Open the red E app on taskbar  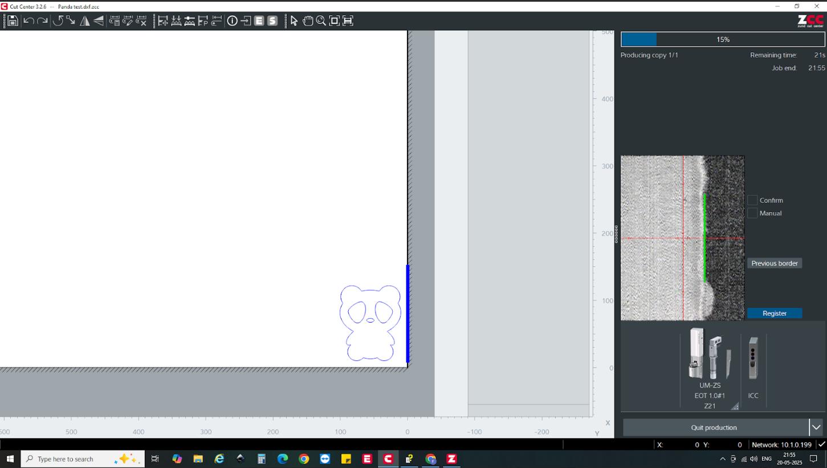tap(367, 459)
